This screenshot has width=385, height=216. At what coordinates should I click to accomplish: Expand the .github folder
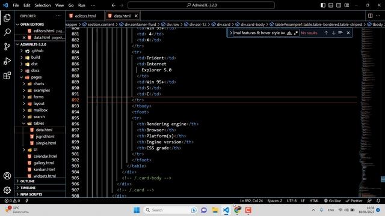point(40,51)
